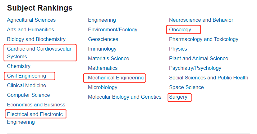Open Electrical and Electronic Engineering ranking

[35, 118]
